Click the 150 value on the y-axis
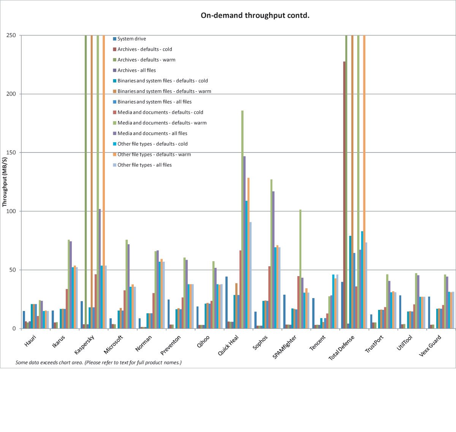 click(x=11, y=152)
